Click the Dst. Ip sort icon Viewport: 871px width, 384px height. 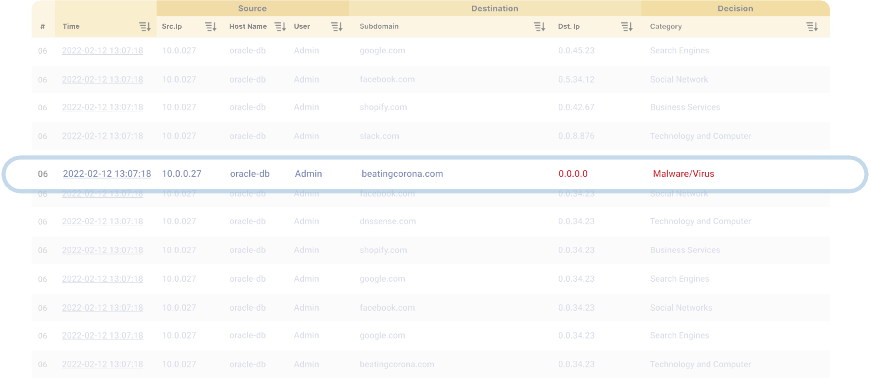point(627,26)
